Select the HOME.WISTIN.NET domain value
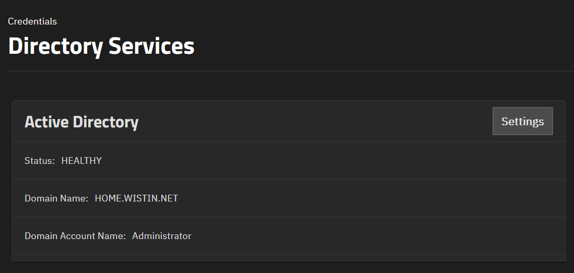Image resolution: width=574 pixels, height=273 pixels. (136, 198)
